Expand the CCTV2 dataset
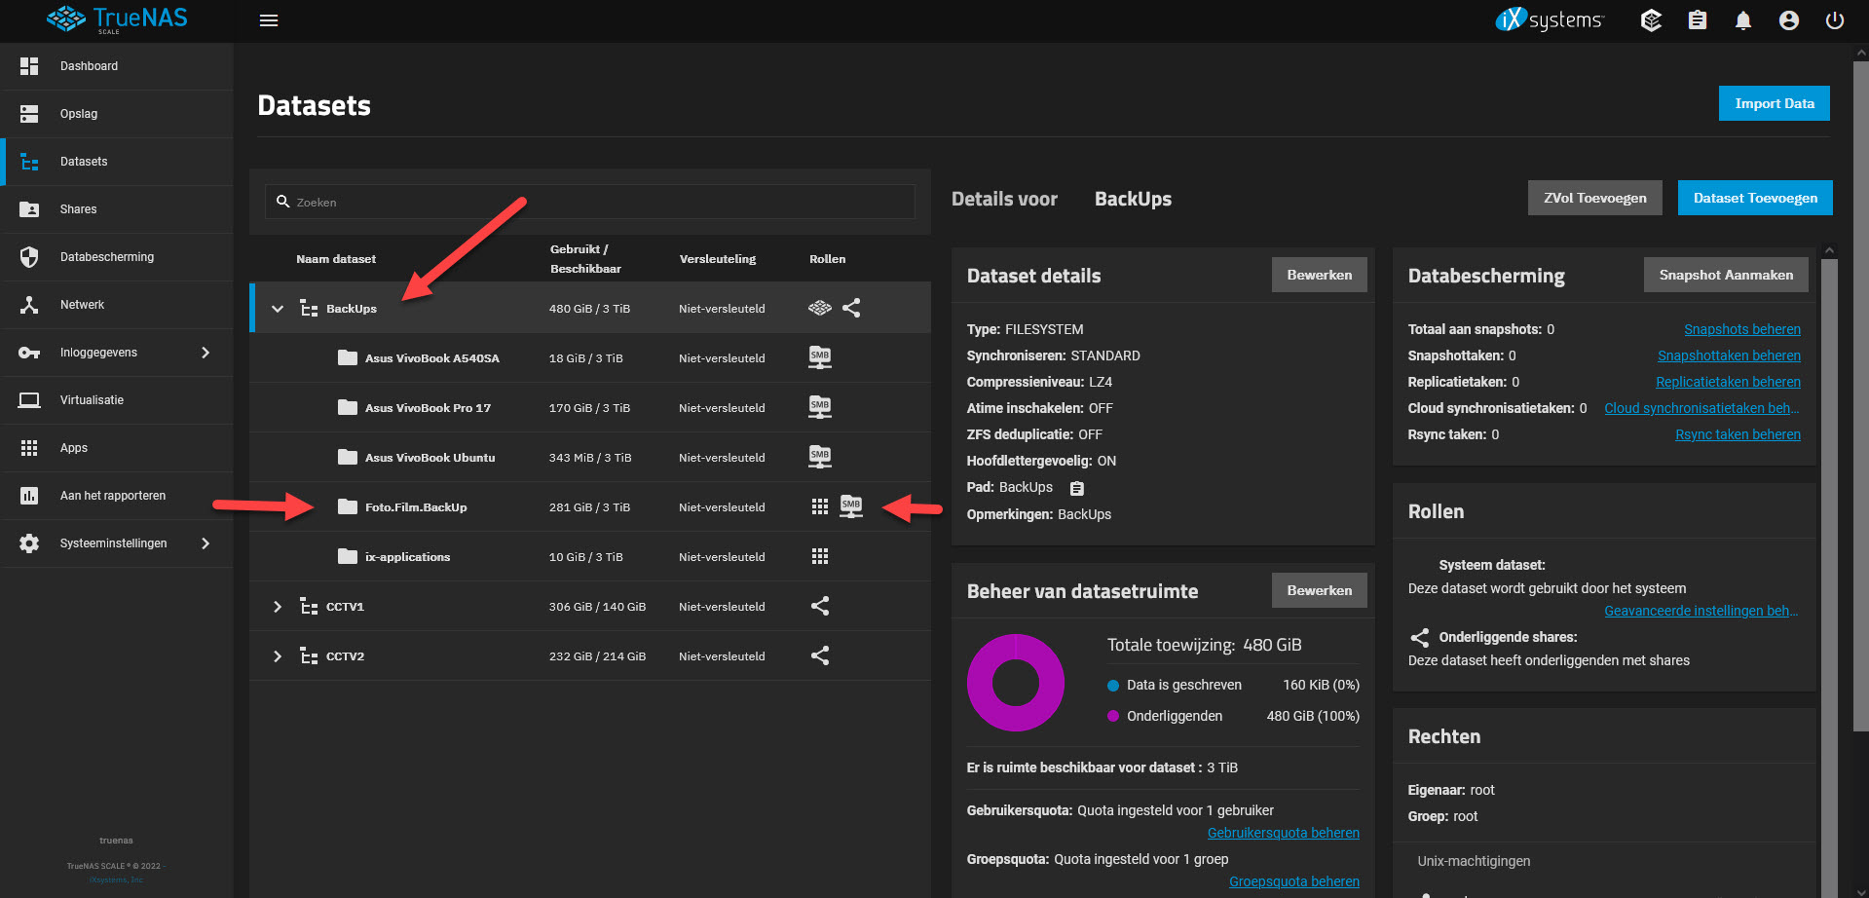This screenshot has width=1869, height=898. (x=278, y=656)
